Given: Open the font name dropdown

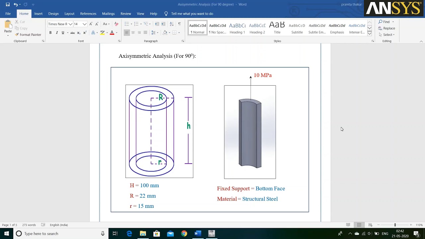Looking at the screenshot, I should (x=70, y=24).
